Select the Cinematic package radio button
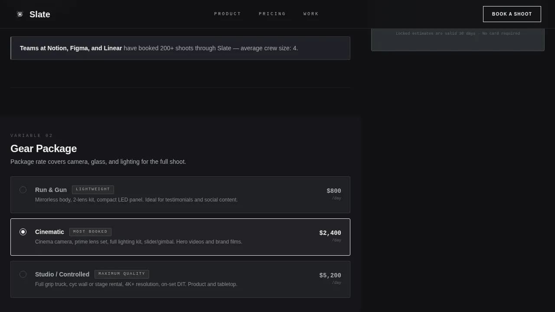Screen dimensions: 555x312 tap(23, 232)
